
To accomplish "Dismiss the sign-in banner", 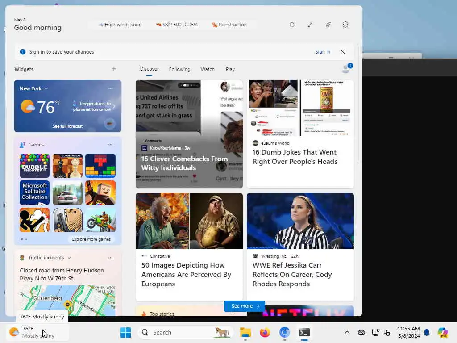I will tap(343, 52).
